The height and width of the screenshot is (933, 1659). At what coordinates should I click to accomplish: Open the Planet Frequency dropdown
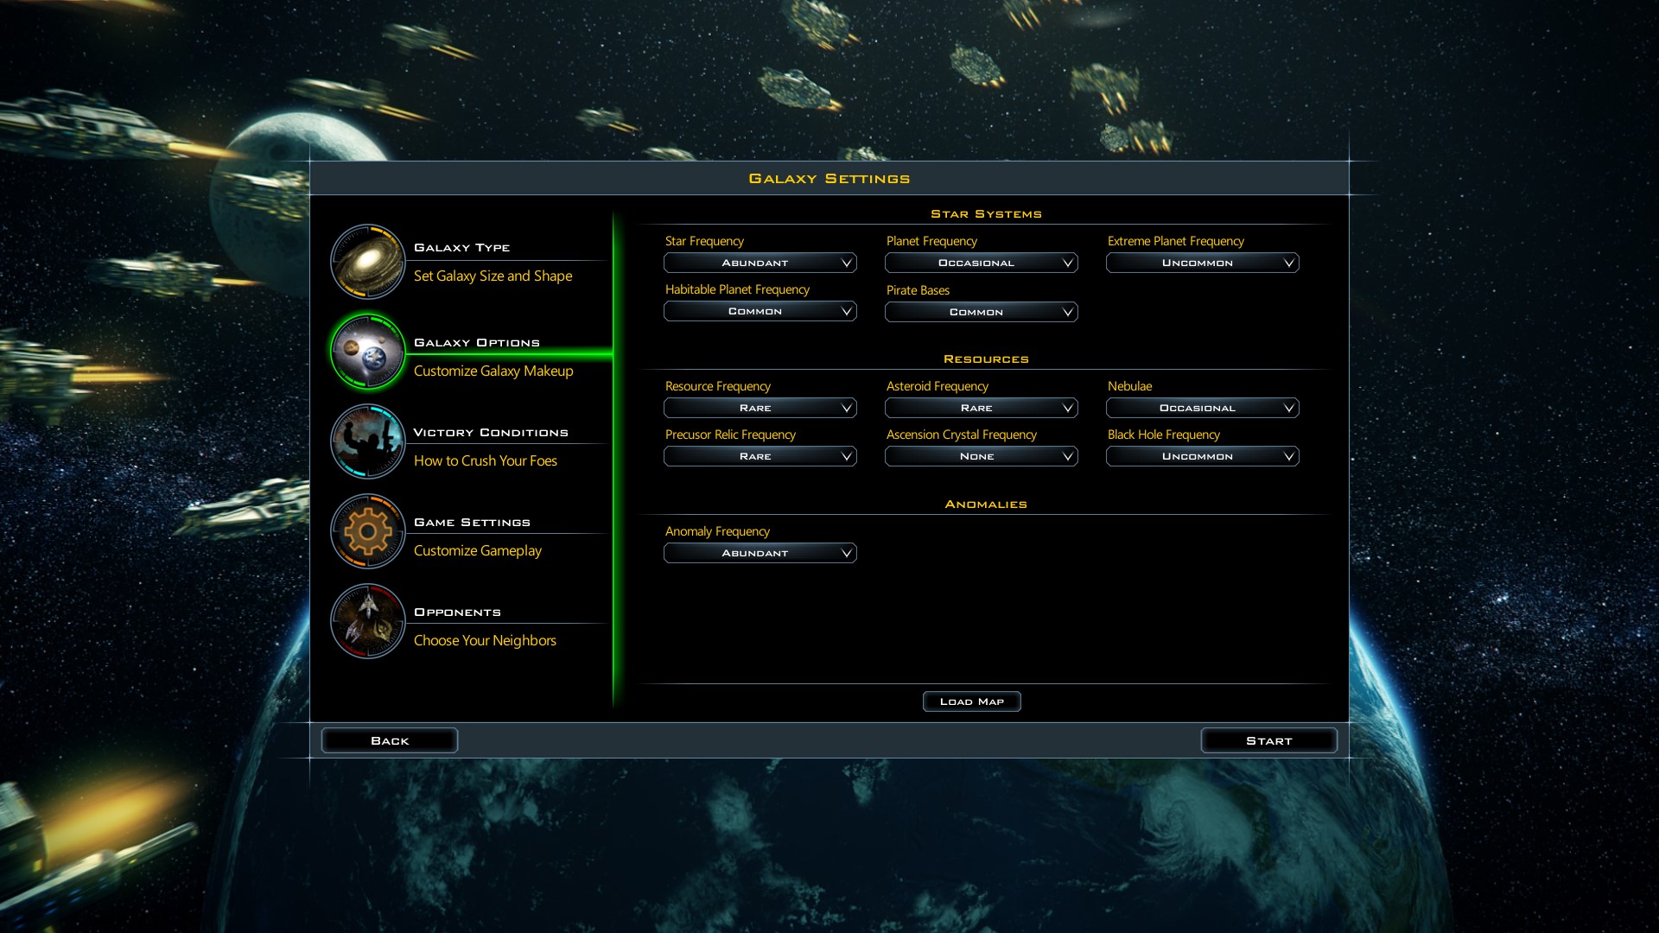click(981, 263)
